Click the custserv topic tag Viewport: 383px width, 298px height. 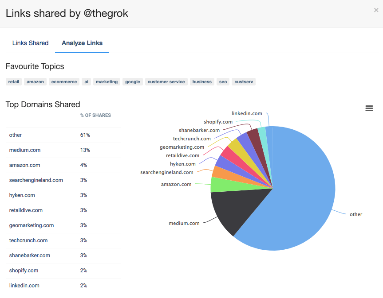coord(244,81)
